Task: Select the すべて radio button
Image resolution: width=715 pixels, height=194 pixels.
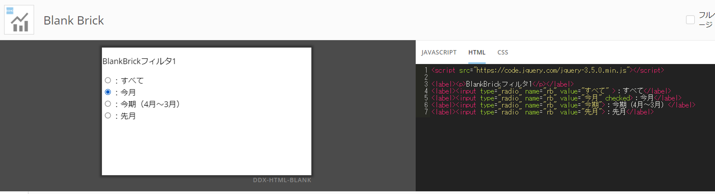Action: [x=108, y=80]
